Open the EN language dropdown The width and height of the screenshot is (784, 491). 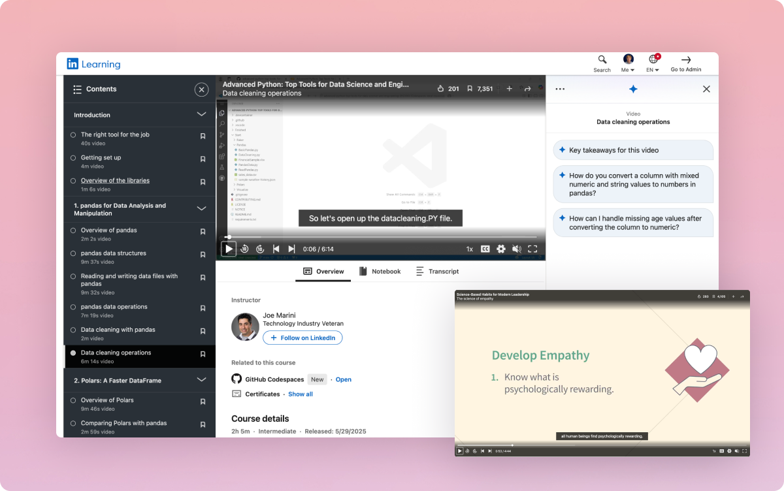point(653,63)
